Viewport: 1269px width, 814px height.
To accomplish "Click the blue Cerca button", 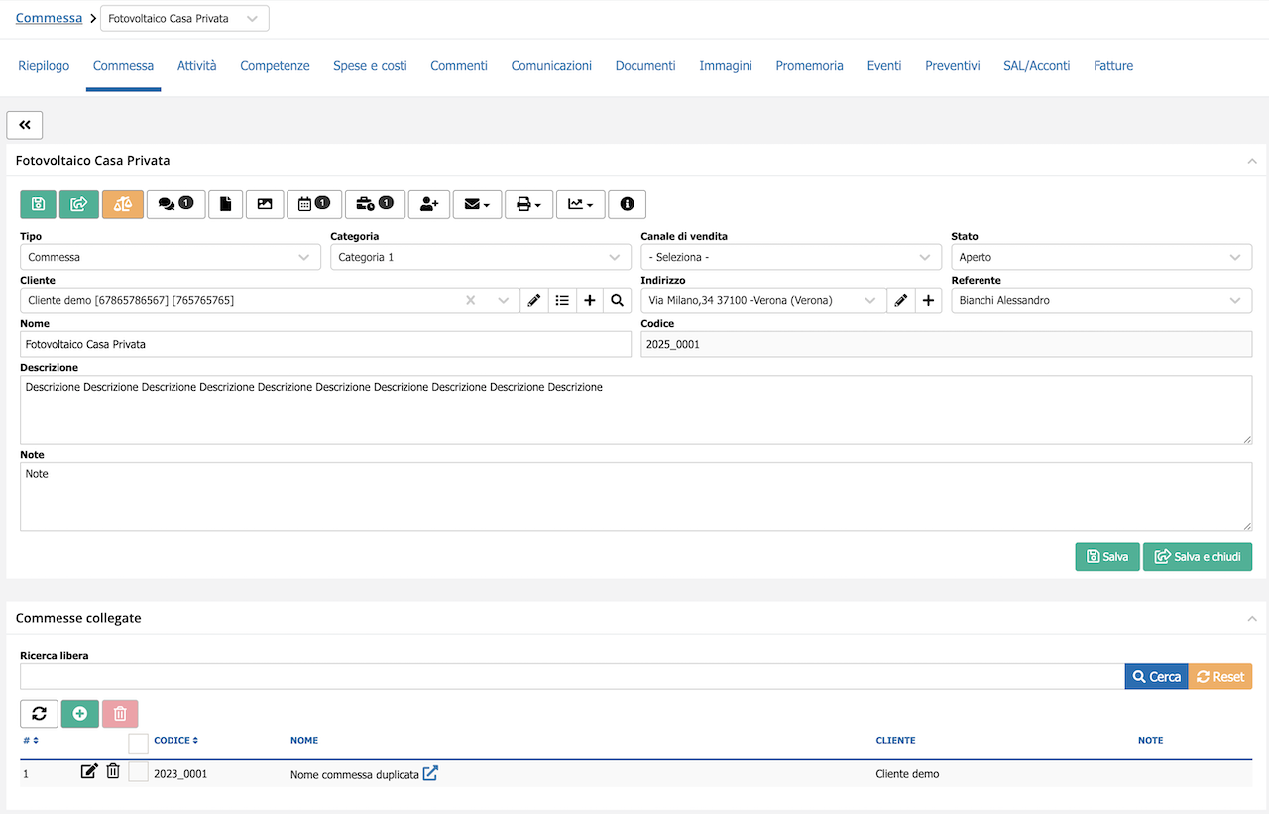I will point(1156,676).
